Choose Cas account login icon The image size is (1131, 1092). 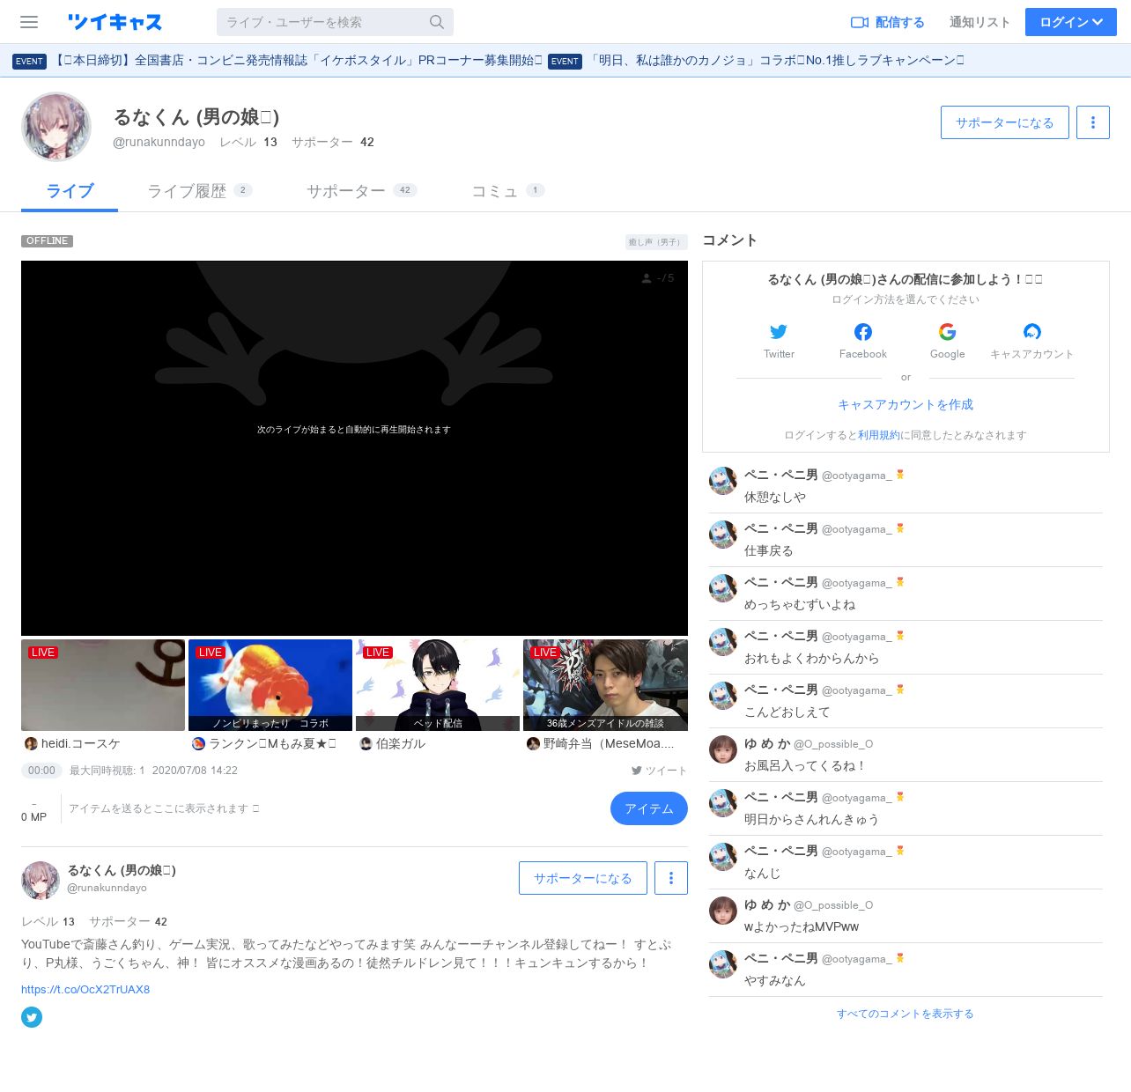pos(1032,332)
